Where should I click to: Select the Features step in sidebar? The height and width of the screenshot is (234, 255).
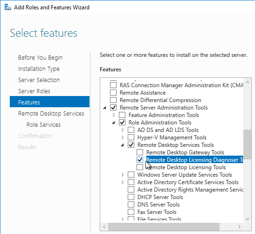tap(49, 102)
